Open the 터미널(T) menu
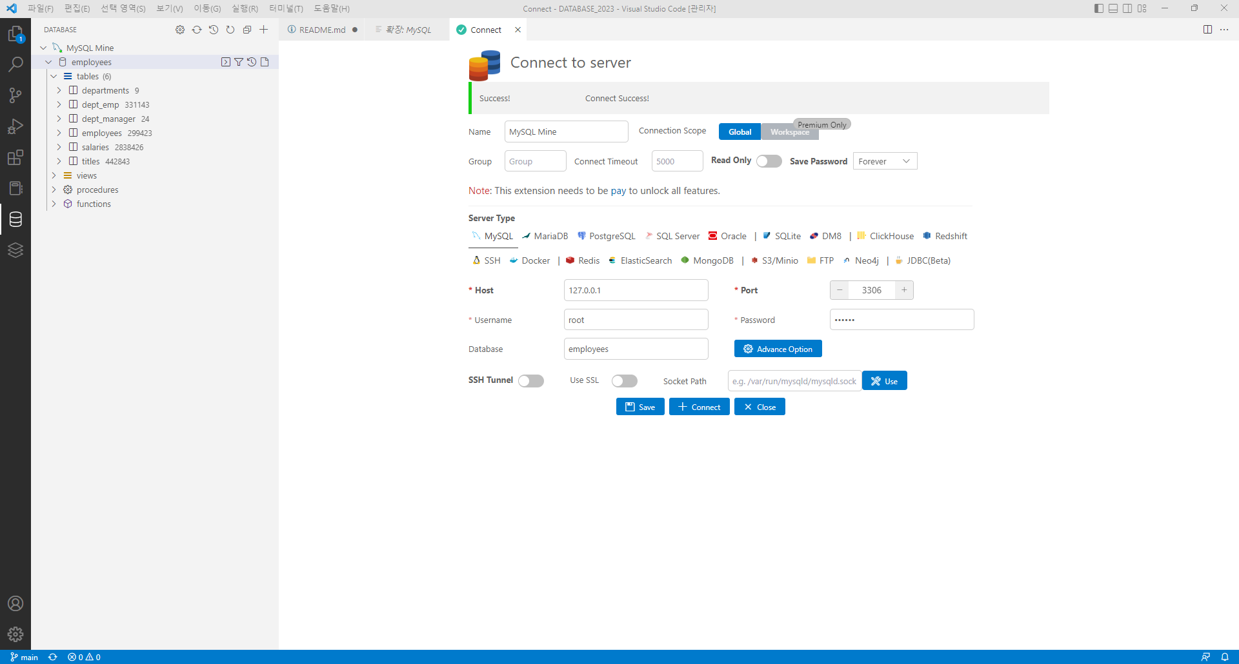Screen dimensions: 1239x664 click(286, 8)
